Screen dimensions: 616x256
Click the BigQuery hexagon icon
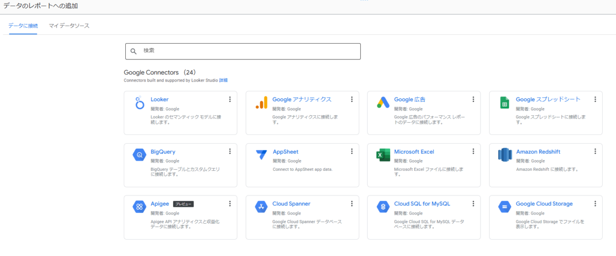[140, 155]
